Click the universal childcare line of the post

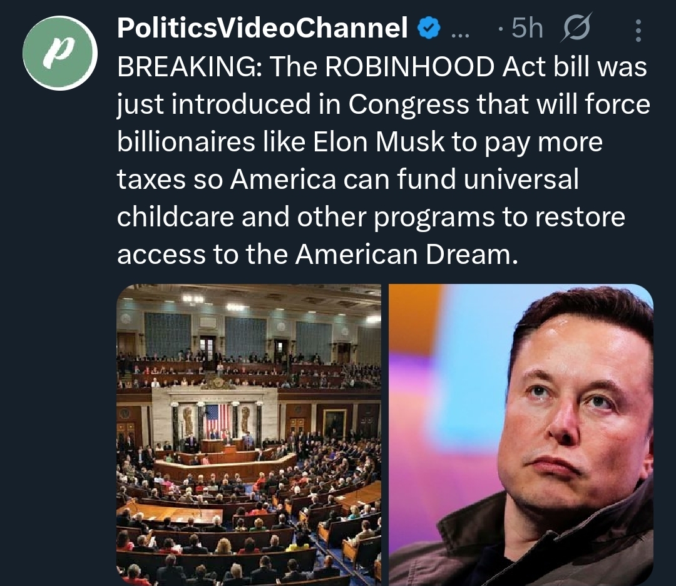[x=347, y=179]
